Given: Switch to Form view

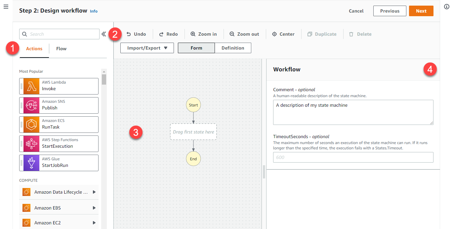Looking at the screenshot, I should [x=196, y=48].
